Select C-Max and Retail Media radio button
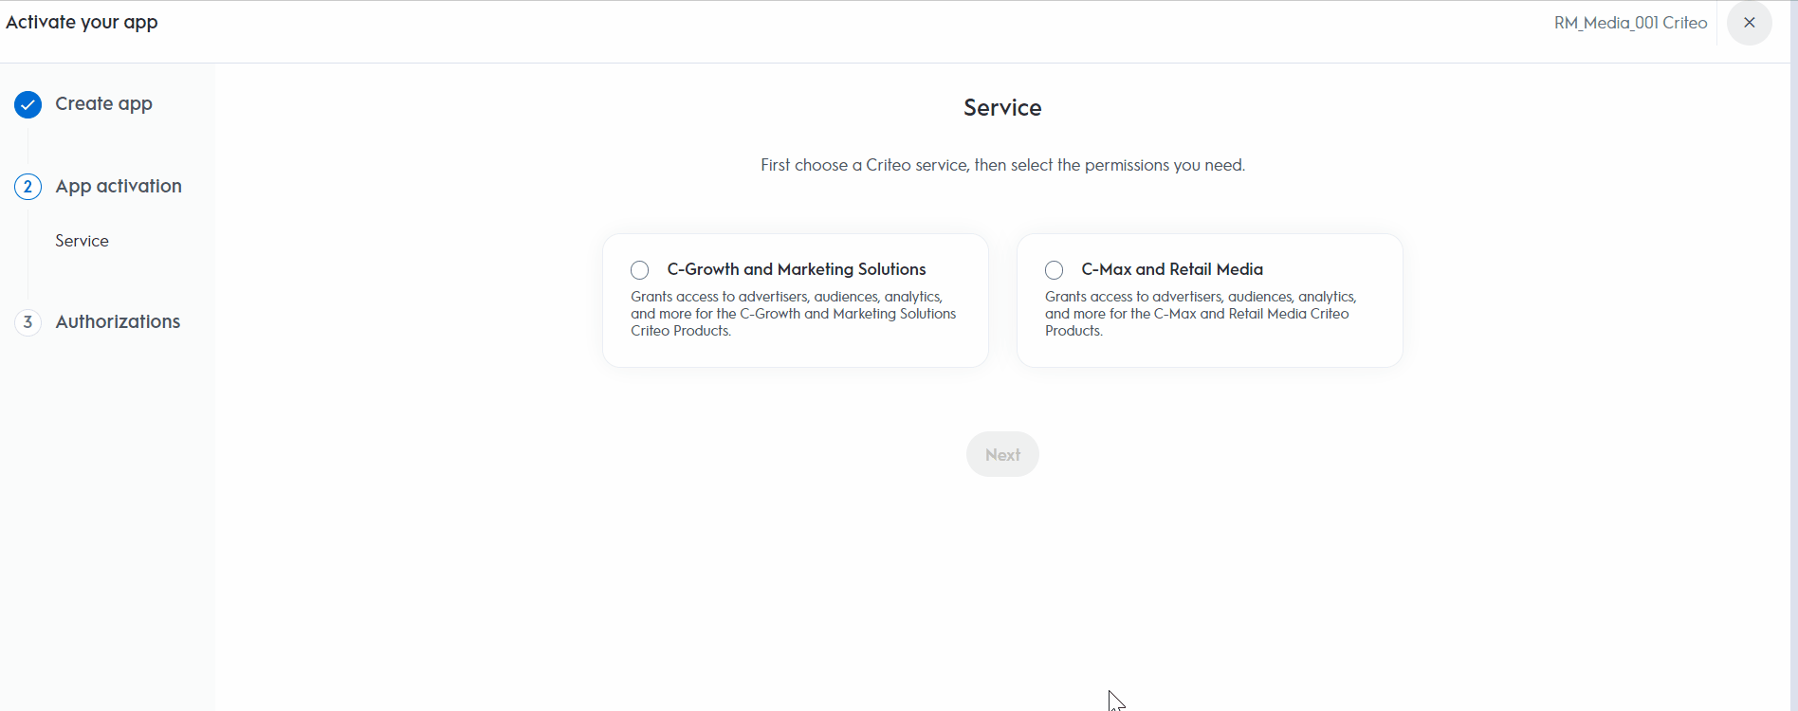The height and width of the screenshot is (711, 1798). pyautogui.click(x=1054, y=270)
